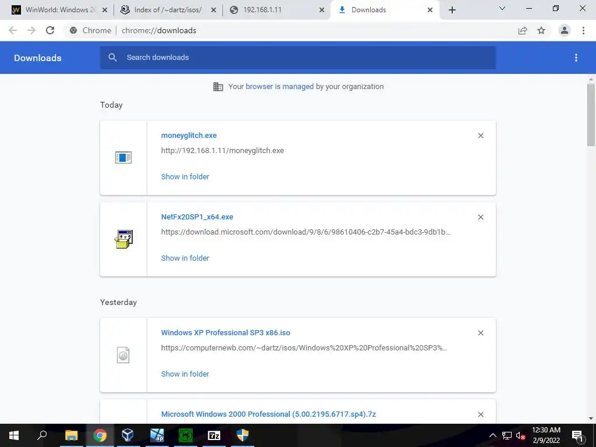Open Windows XP Professional SP3 x86.iso link
The width and height of the screenshot is (596, 447).
(226, 332)
